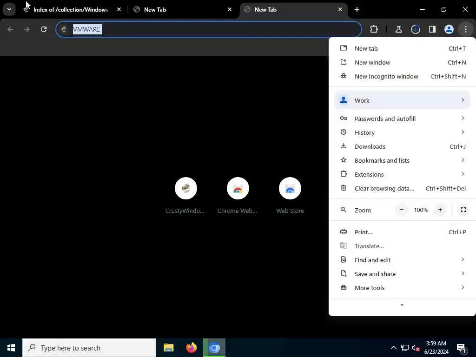Click the Zoom magnifier icon in menu
The height and width of the screenshot is (357, 476).
[344, 210]
